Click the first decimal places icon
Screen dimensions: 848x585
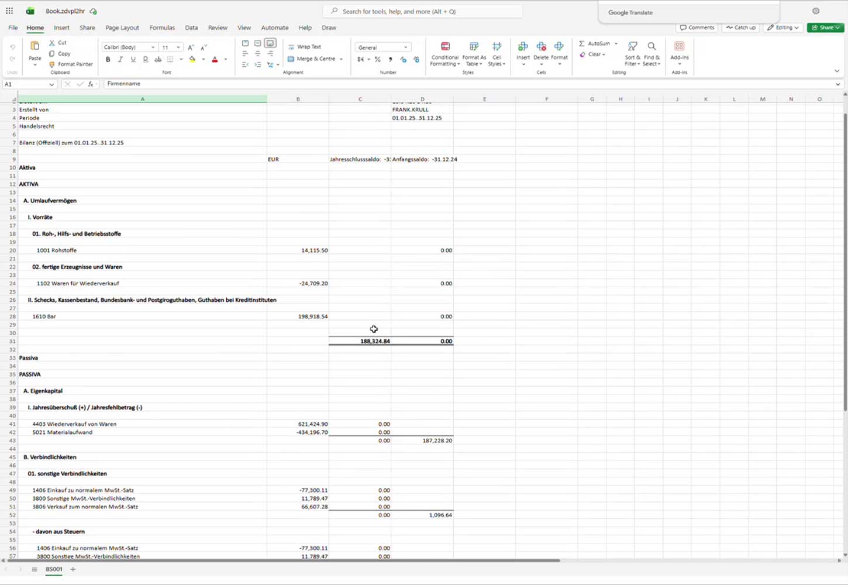coord(403,59)
